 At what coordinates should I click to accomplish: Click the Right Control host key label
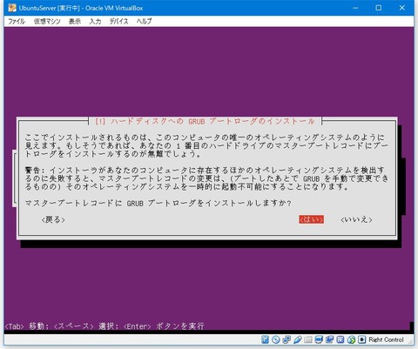click(x=386, y=339)
